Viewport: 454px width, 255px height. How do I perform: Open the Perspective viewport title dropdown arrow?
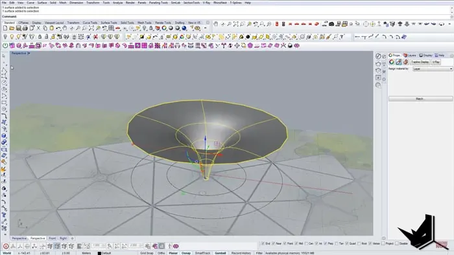coord(29,53)
